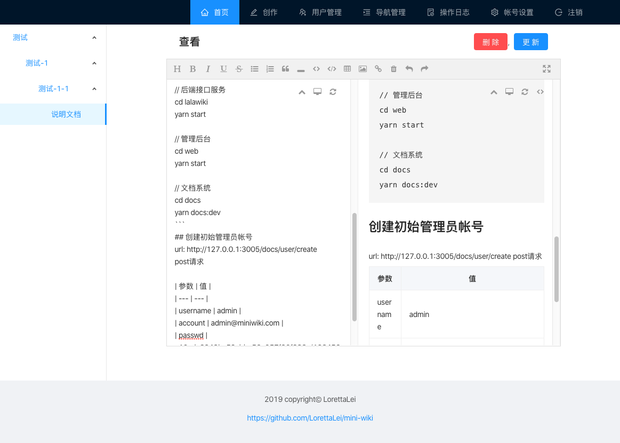Redo the last edit

point(424,69)
